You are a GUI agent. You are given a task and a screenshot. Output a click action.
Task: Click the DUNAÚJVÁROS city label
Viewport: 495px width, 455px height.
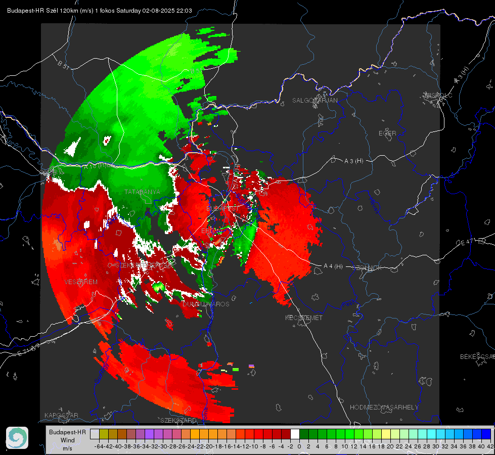click(206, 304)
